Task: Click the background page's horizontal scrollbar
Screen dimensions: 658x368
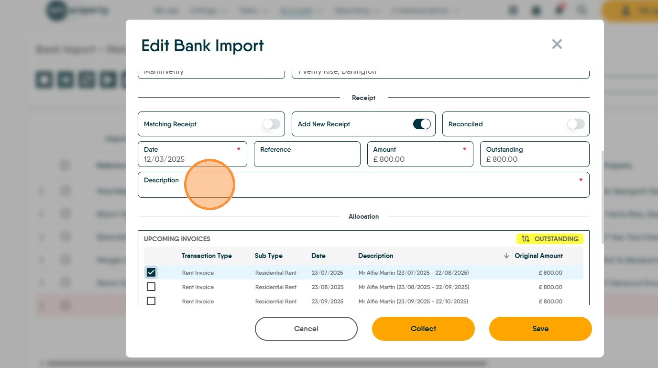Action: pyautogui.click(x=267, y=364)
